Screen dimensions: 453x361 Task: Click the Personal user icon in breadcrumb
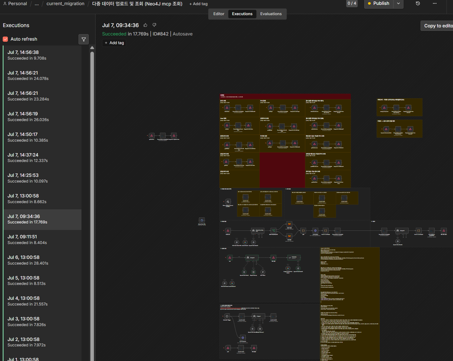(5, 4)
